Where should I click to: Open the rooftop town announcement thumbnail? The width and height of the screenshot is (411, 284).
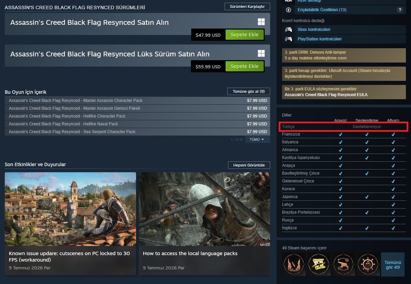[70, 209]
